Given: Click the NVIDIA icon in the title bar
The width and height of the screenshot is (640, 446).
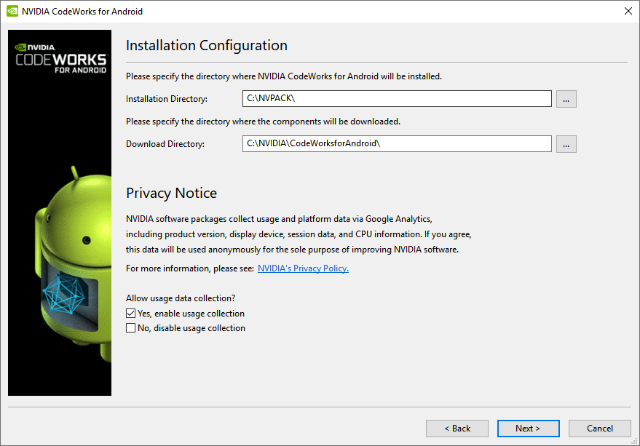Looking at the screenshot, I should [x=12, y=11].
